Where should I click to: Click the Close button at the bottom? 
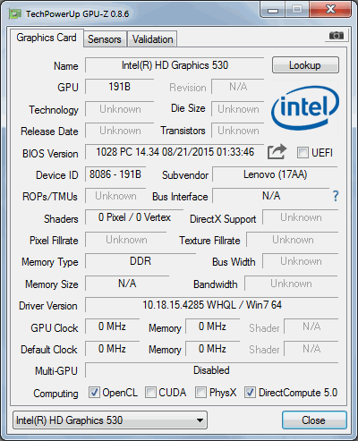[314, 420]
